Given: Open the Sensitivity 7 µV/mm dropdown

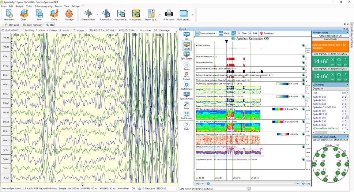Looking at the screenshot, I should [48, 30].
